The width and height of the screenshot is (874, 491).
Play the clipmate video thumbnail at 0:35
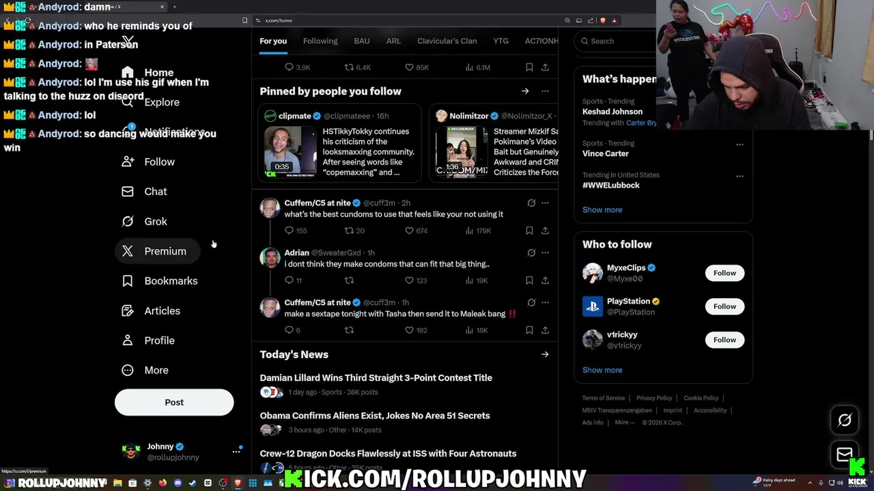coord(290,151)
